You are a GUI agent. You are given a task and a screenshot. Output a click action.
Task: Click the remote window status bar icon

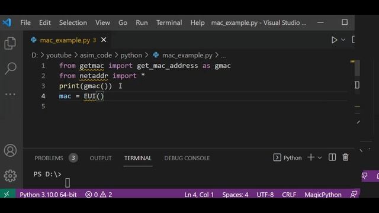[7, 194]
